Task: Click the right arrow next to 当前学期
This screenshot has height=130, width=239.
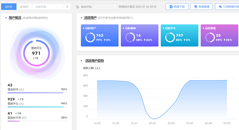Action: coord(67,7)
